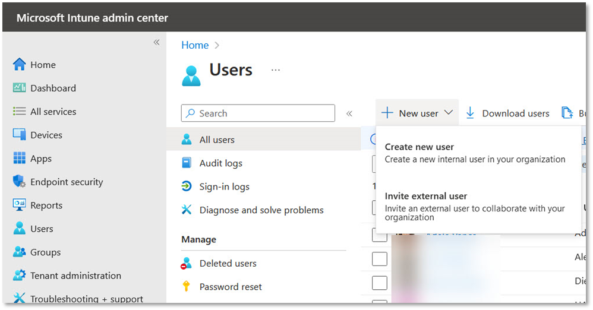Image resolution: width=593 pixels, height=310 pixels.
Task: Click the Endpoint security shield icon
Action: [x=20, y=182]
